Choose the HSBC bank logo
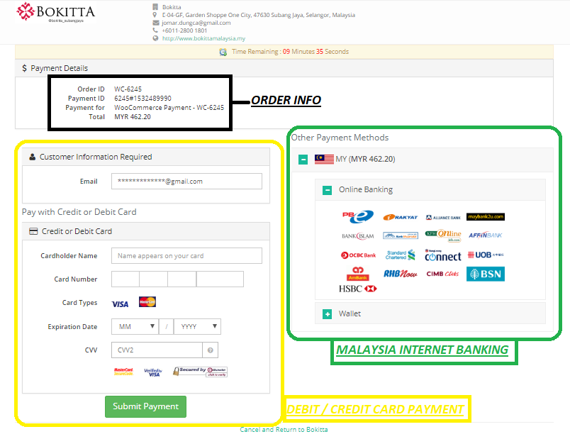 [358, 289]
